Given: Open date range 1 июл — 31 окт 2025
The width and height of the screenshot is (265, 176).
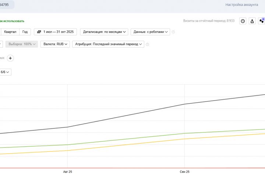Looking at the screenshot, I should click(56, 32).
